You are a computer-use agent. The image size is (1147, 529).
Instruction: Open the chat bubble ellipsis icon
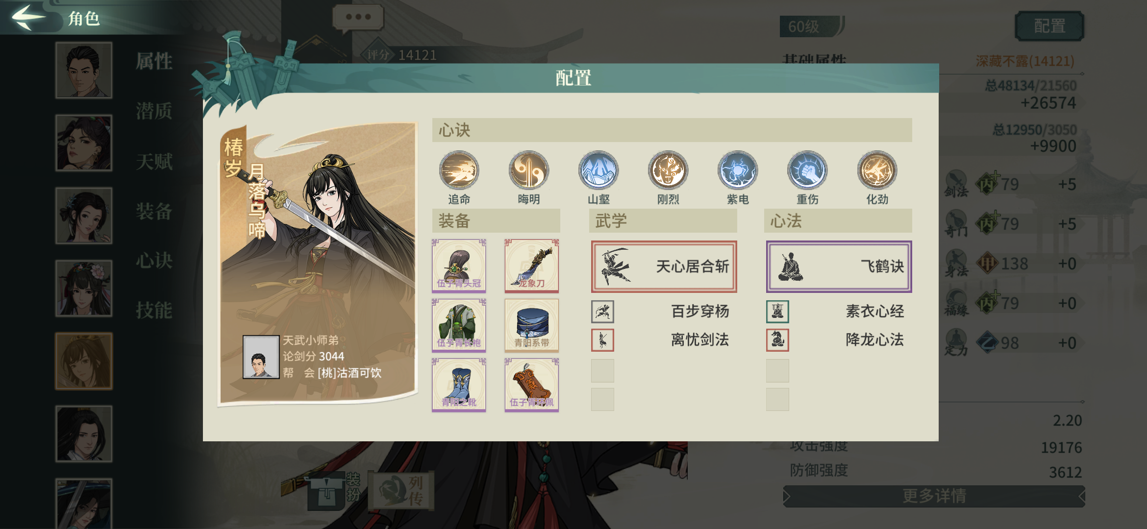(x=358, y=18)
